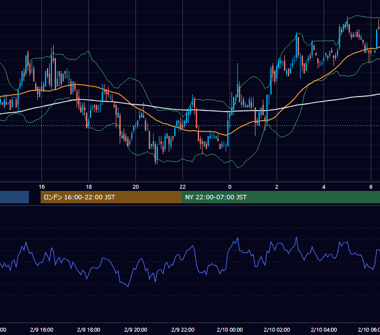The height and width of the screenshot is (335, 380).
Task: Click the "2/9 20:00" date label
Action: tap(136, 329)
